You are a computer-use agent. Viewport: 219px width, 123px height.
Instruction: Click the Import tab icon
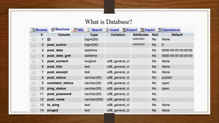[142, 30]
